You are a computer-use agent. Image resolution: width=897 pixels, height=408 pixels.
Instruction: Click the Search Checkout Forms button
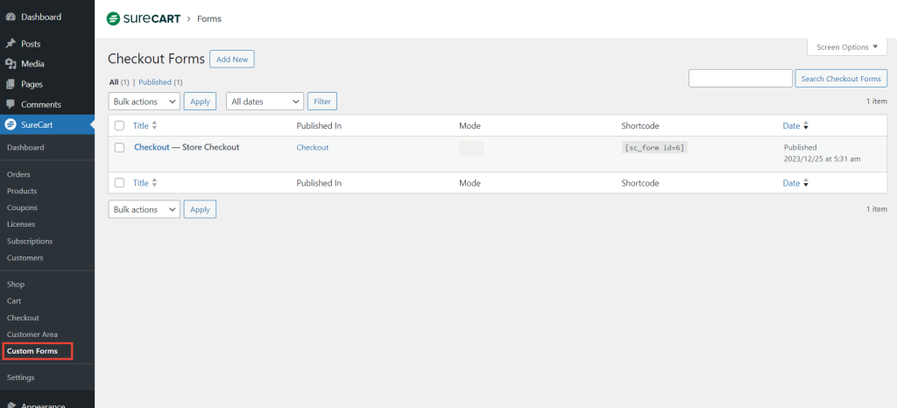[841, 78]
